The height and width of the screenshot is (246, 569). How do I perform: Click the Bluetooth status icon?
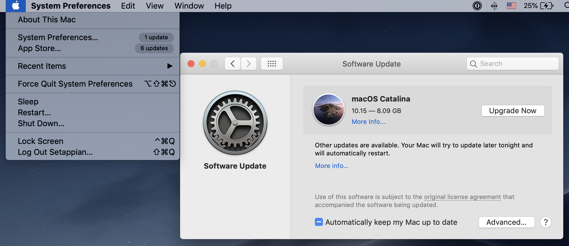pyautogui.click(x=494, y=6)
